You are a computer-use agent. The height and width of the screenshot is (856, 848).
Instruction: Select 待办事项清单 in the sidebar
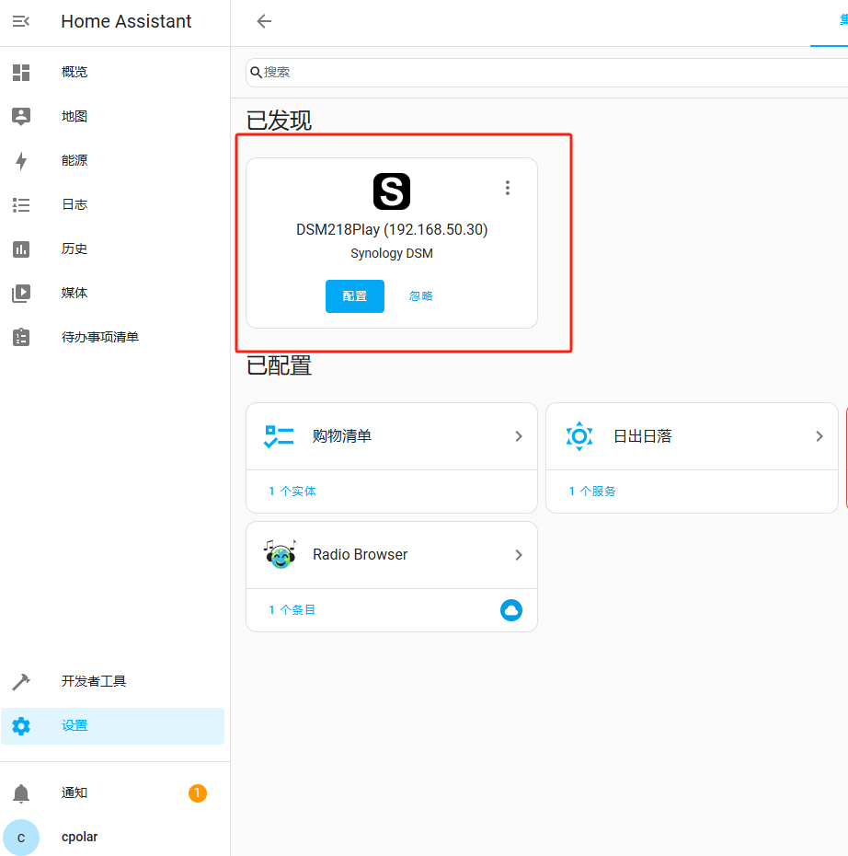(112, 337)
